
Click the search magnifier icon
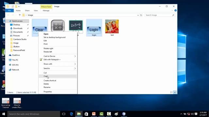click(173, 15)
